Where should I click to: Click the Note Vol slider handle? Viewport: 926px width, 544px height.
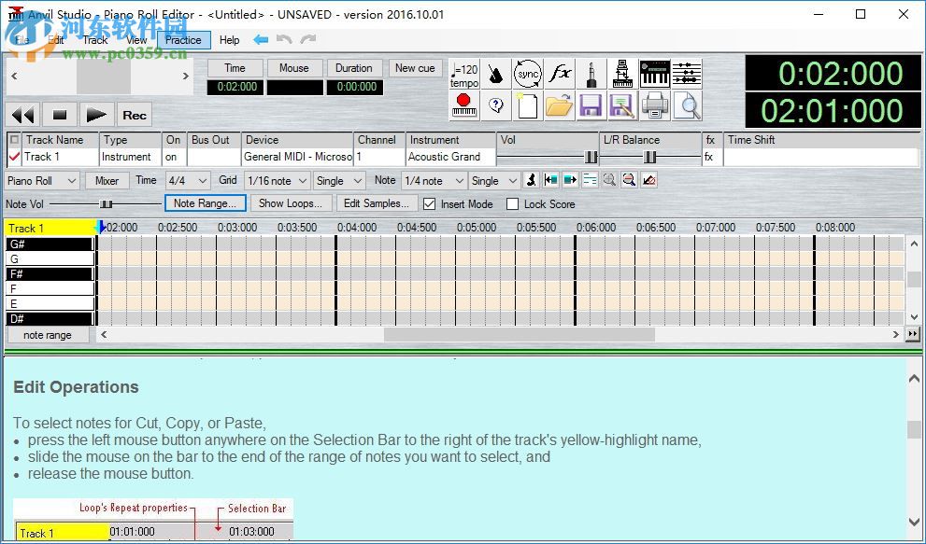coord(107,204)
